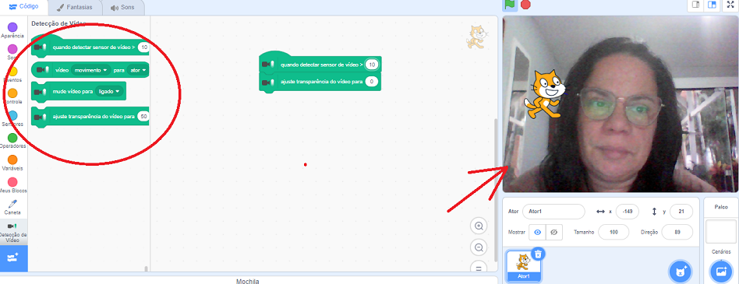This screenshot has height=284, width=739.
Task: Edit the Tamanho size field
Action: pyautogui.click(x=613, y=233)
